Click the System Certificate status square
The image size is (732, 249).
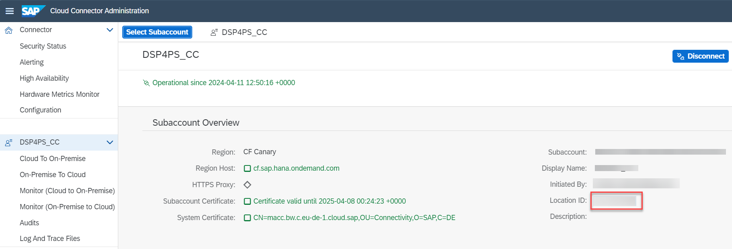pyautogui.click(x=247, y=218)
